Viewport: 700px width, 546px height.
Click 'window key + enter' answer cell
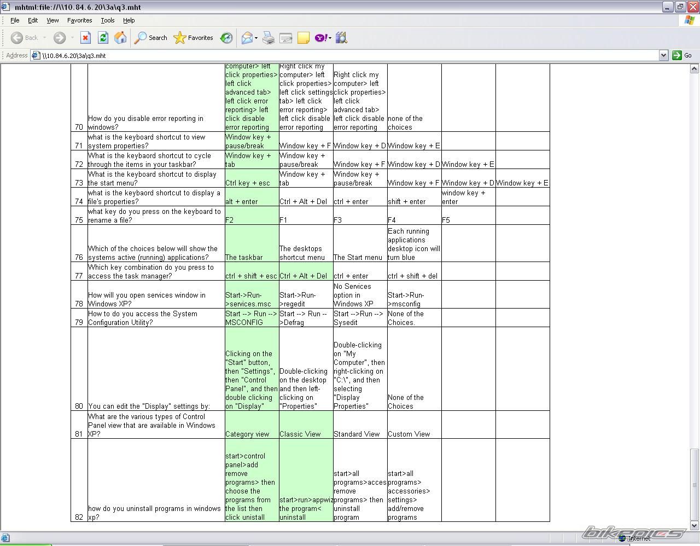pos(468,197)
